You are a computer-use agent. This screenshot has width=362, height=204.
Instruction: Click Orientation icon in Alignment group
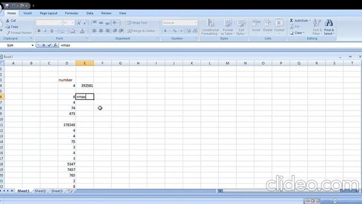click(x=115, y=23)
